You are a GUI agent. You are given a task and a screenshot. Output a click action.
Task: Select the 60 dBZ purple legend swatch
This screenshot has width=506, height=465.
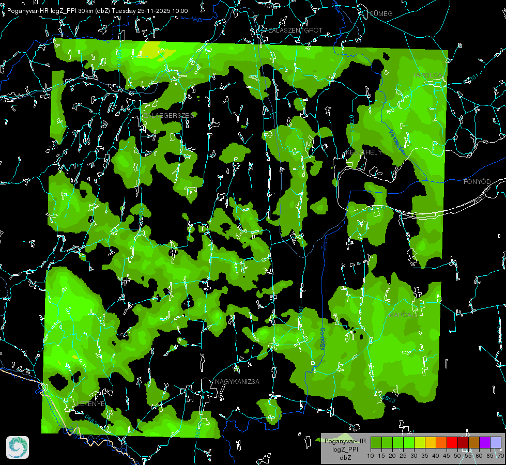[485, 442]
